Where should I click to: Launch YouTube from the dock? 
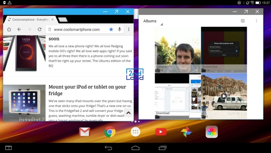pyautogui.click(x=161, y=132)
